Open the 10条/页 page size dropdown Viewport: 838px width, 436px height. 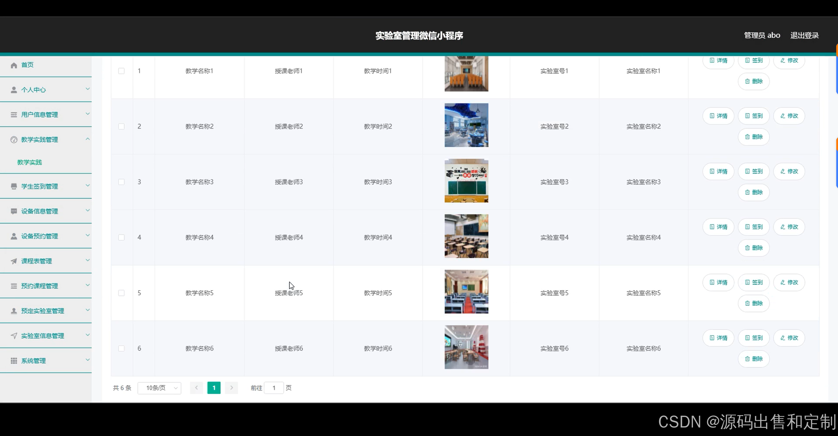click(159, 388)
